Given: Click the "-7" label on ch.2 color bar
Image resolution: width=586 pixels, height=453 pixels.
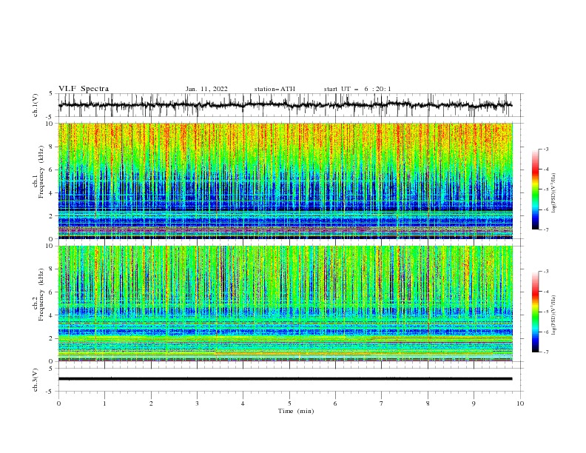Looking at the screenshot, I should [546, 352].
